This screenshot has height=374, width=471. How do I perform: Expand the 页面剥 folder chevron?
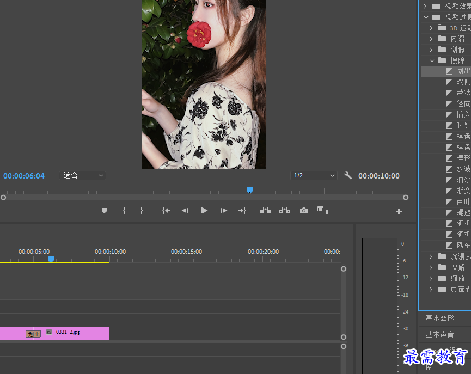coord(431,289)
